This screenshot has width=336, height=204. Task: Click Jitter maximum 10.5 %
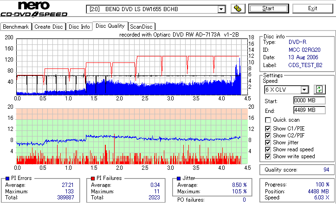(x=239, y=192)
